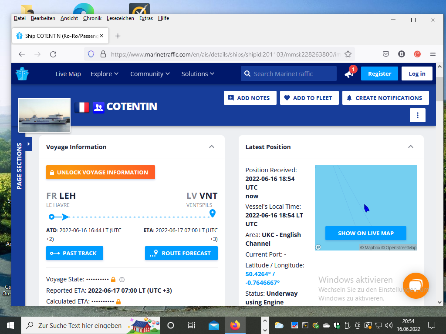Reload the page in Firefox

(53, 54)
